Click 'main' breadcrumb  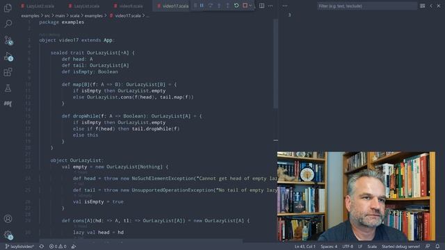coord(60,16)
